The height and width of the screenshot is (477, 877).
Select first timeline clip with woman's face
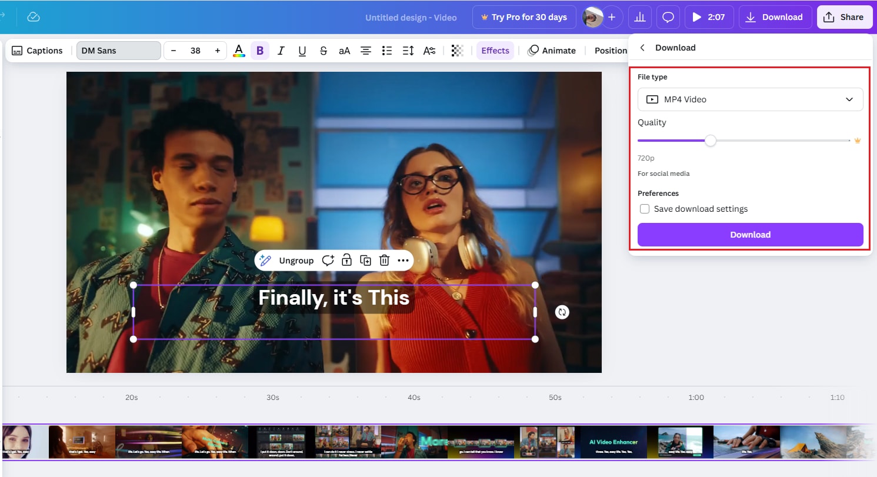25,442
